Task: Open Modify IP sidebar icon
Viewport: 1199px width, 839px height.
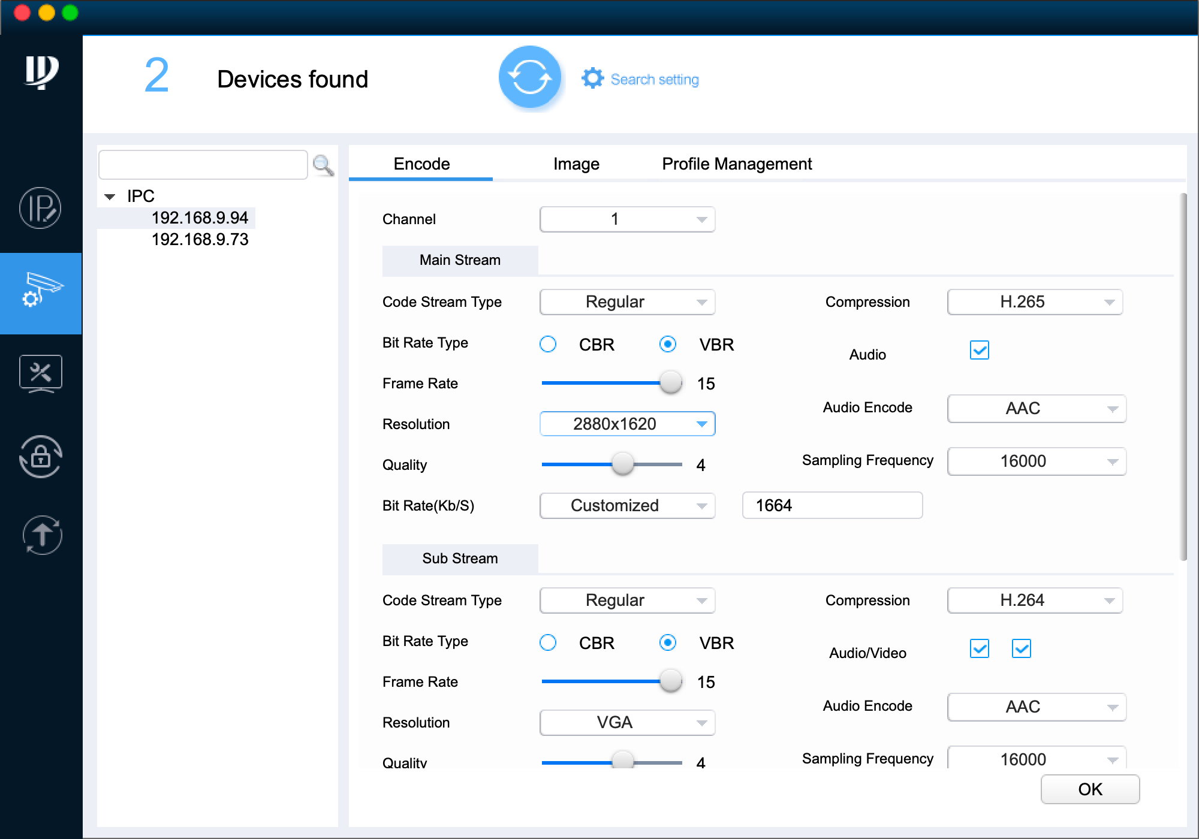Action: [x=40, y=209]
